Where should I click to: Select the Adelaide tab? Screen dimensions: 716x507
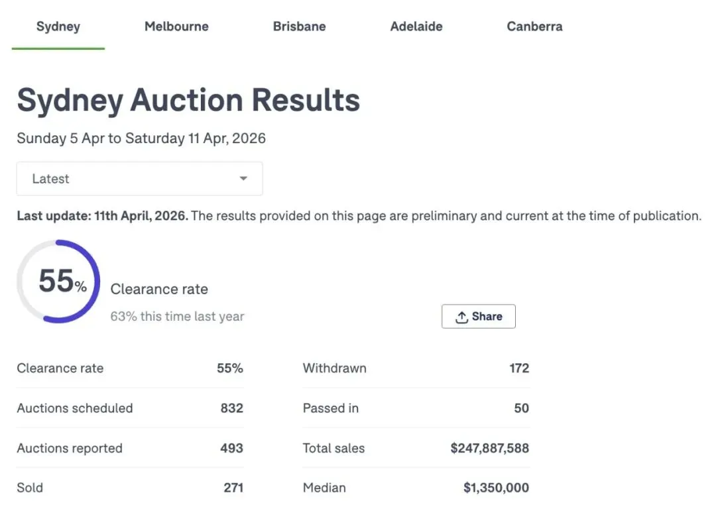click(416, 27)
